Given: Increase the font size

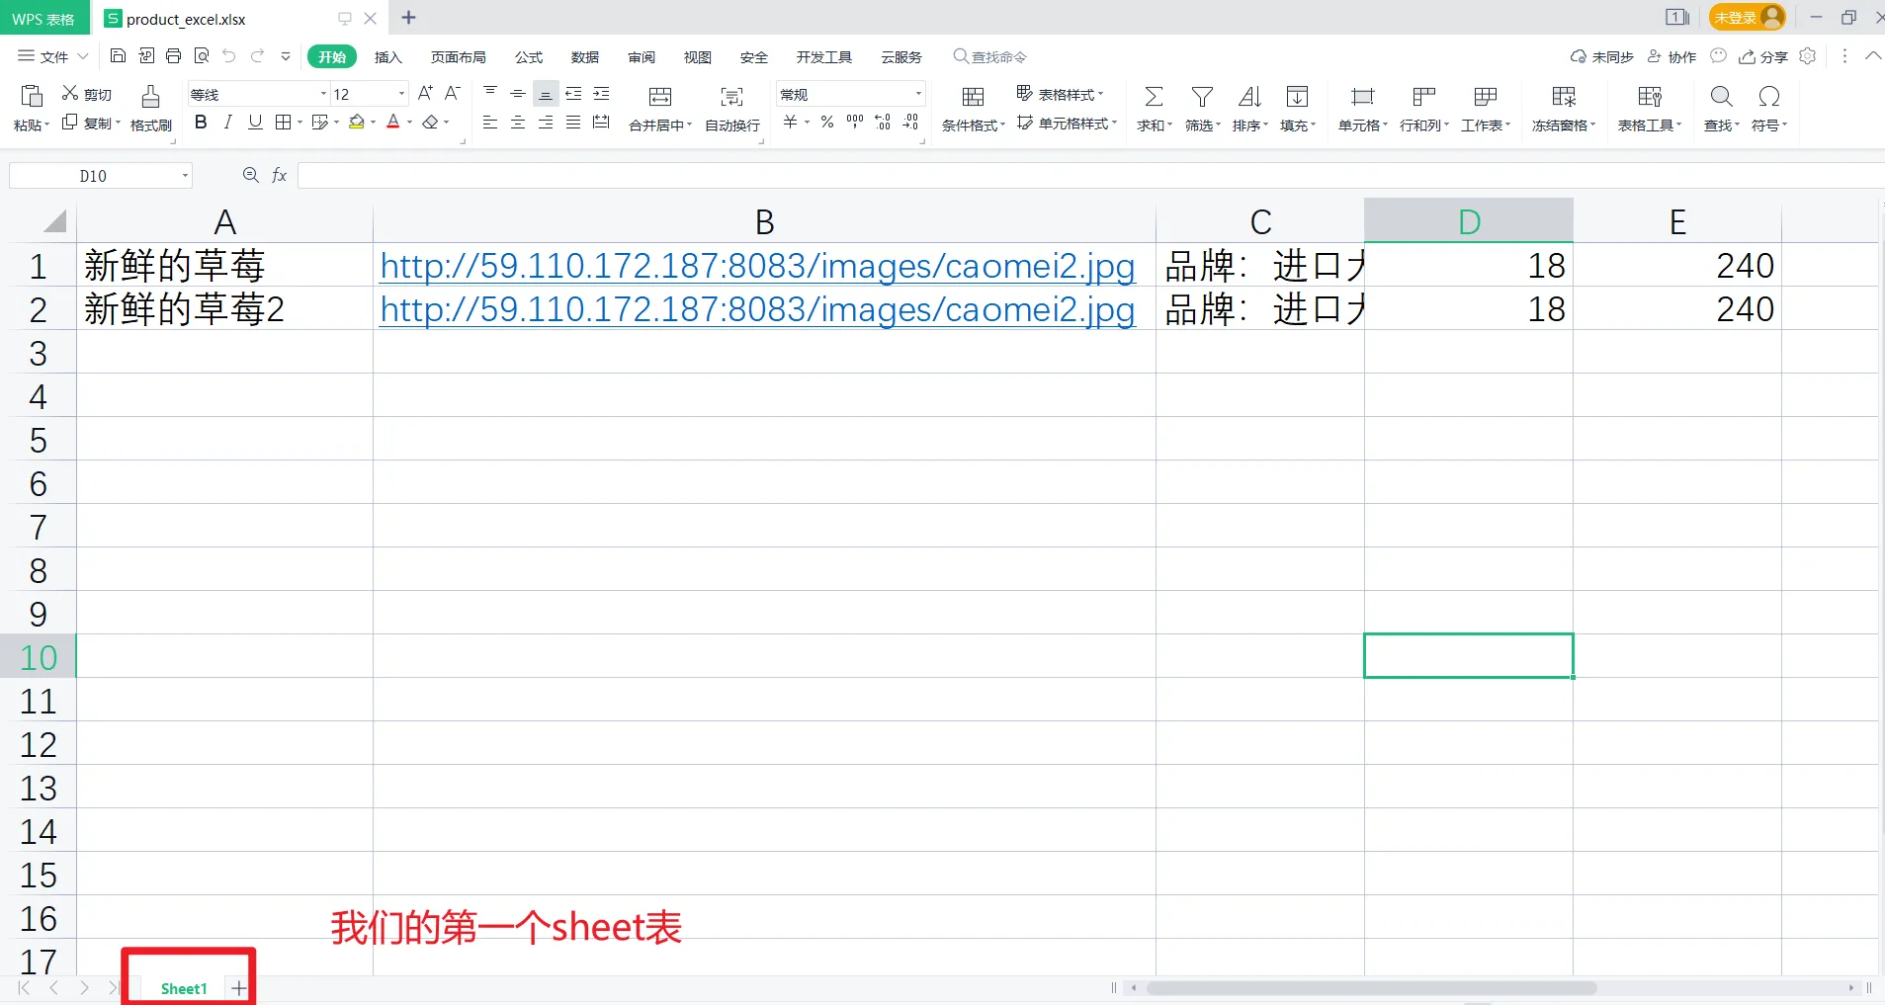Looking at the screenshot, I should [x=425, y=93].
